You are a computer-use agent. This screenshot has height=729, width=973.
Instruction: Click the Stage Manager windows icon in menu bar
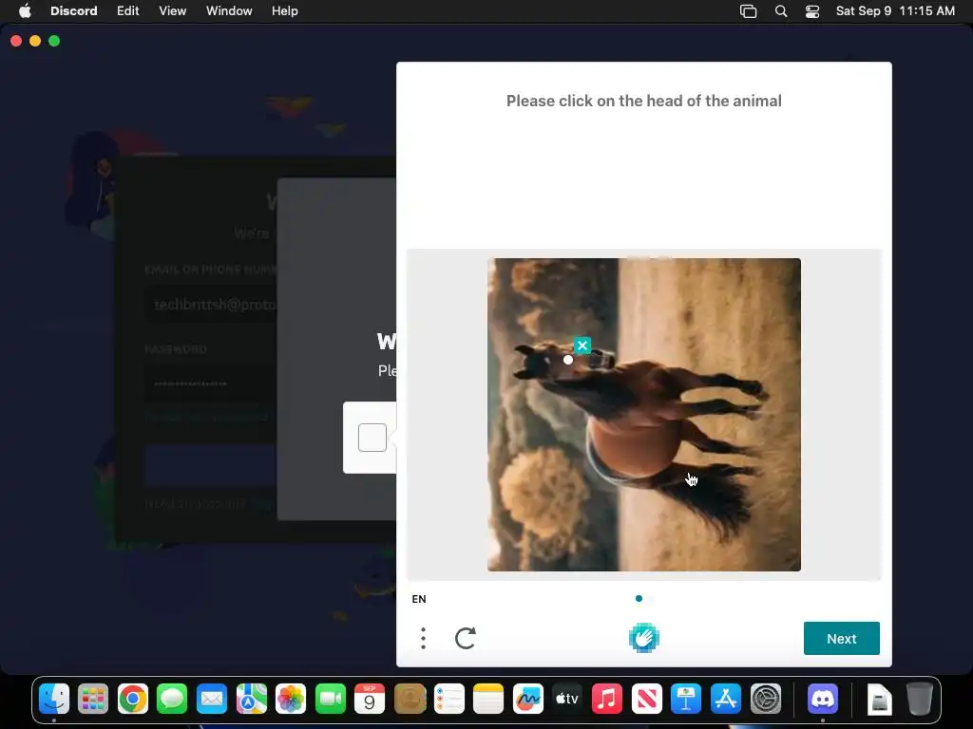click(x=749, y=11)
